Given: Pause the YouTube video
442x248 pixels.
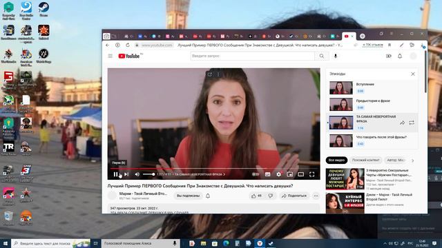Looking at the screenshot, I should click(x=115, y=174).
